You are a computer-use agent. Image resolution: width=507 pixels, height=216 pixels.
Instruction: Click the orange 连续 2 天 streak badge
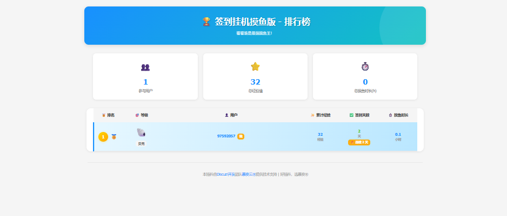pyautogui.click(x=359, y=142)
